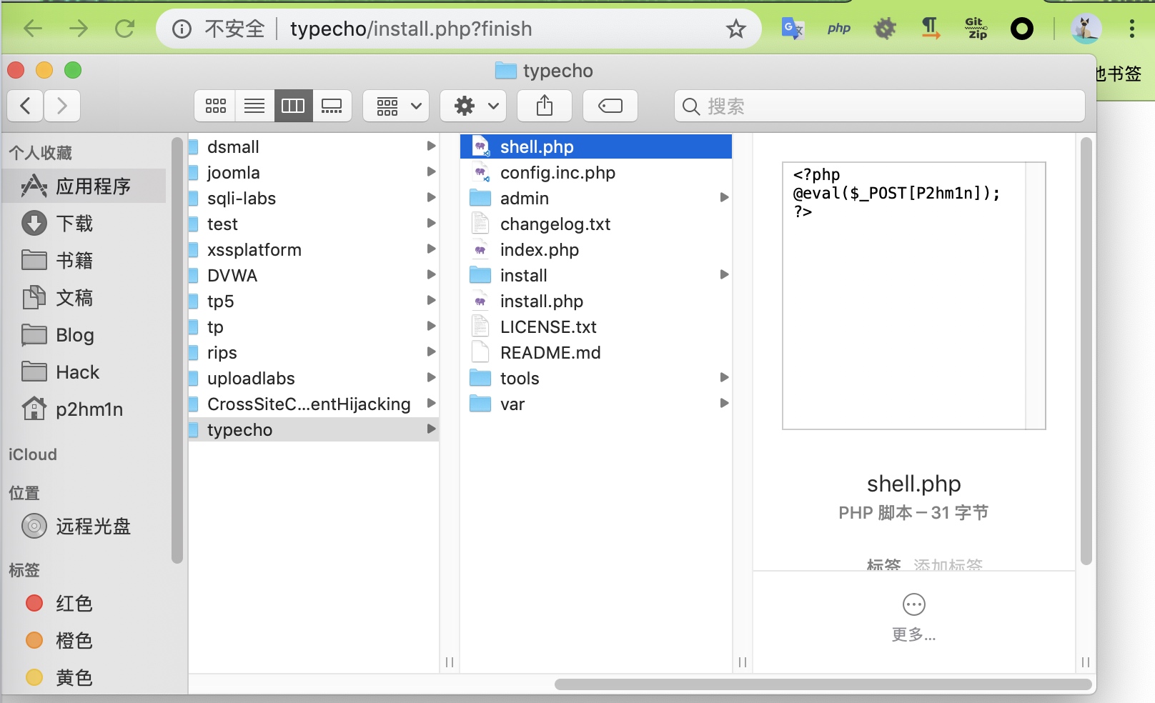The width and height of the screenshot is (1155, 703).
Task: Open the gear-shaped browser extension
Action: [885, 29]
